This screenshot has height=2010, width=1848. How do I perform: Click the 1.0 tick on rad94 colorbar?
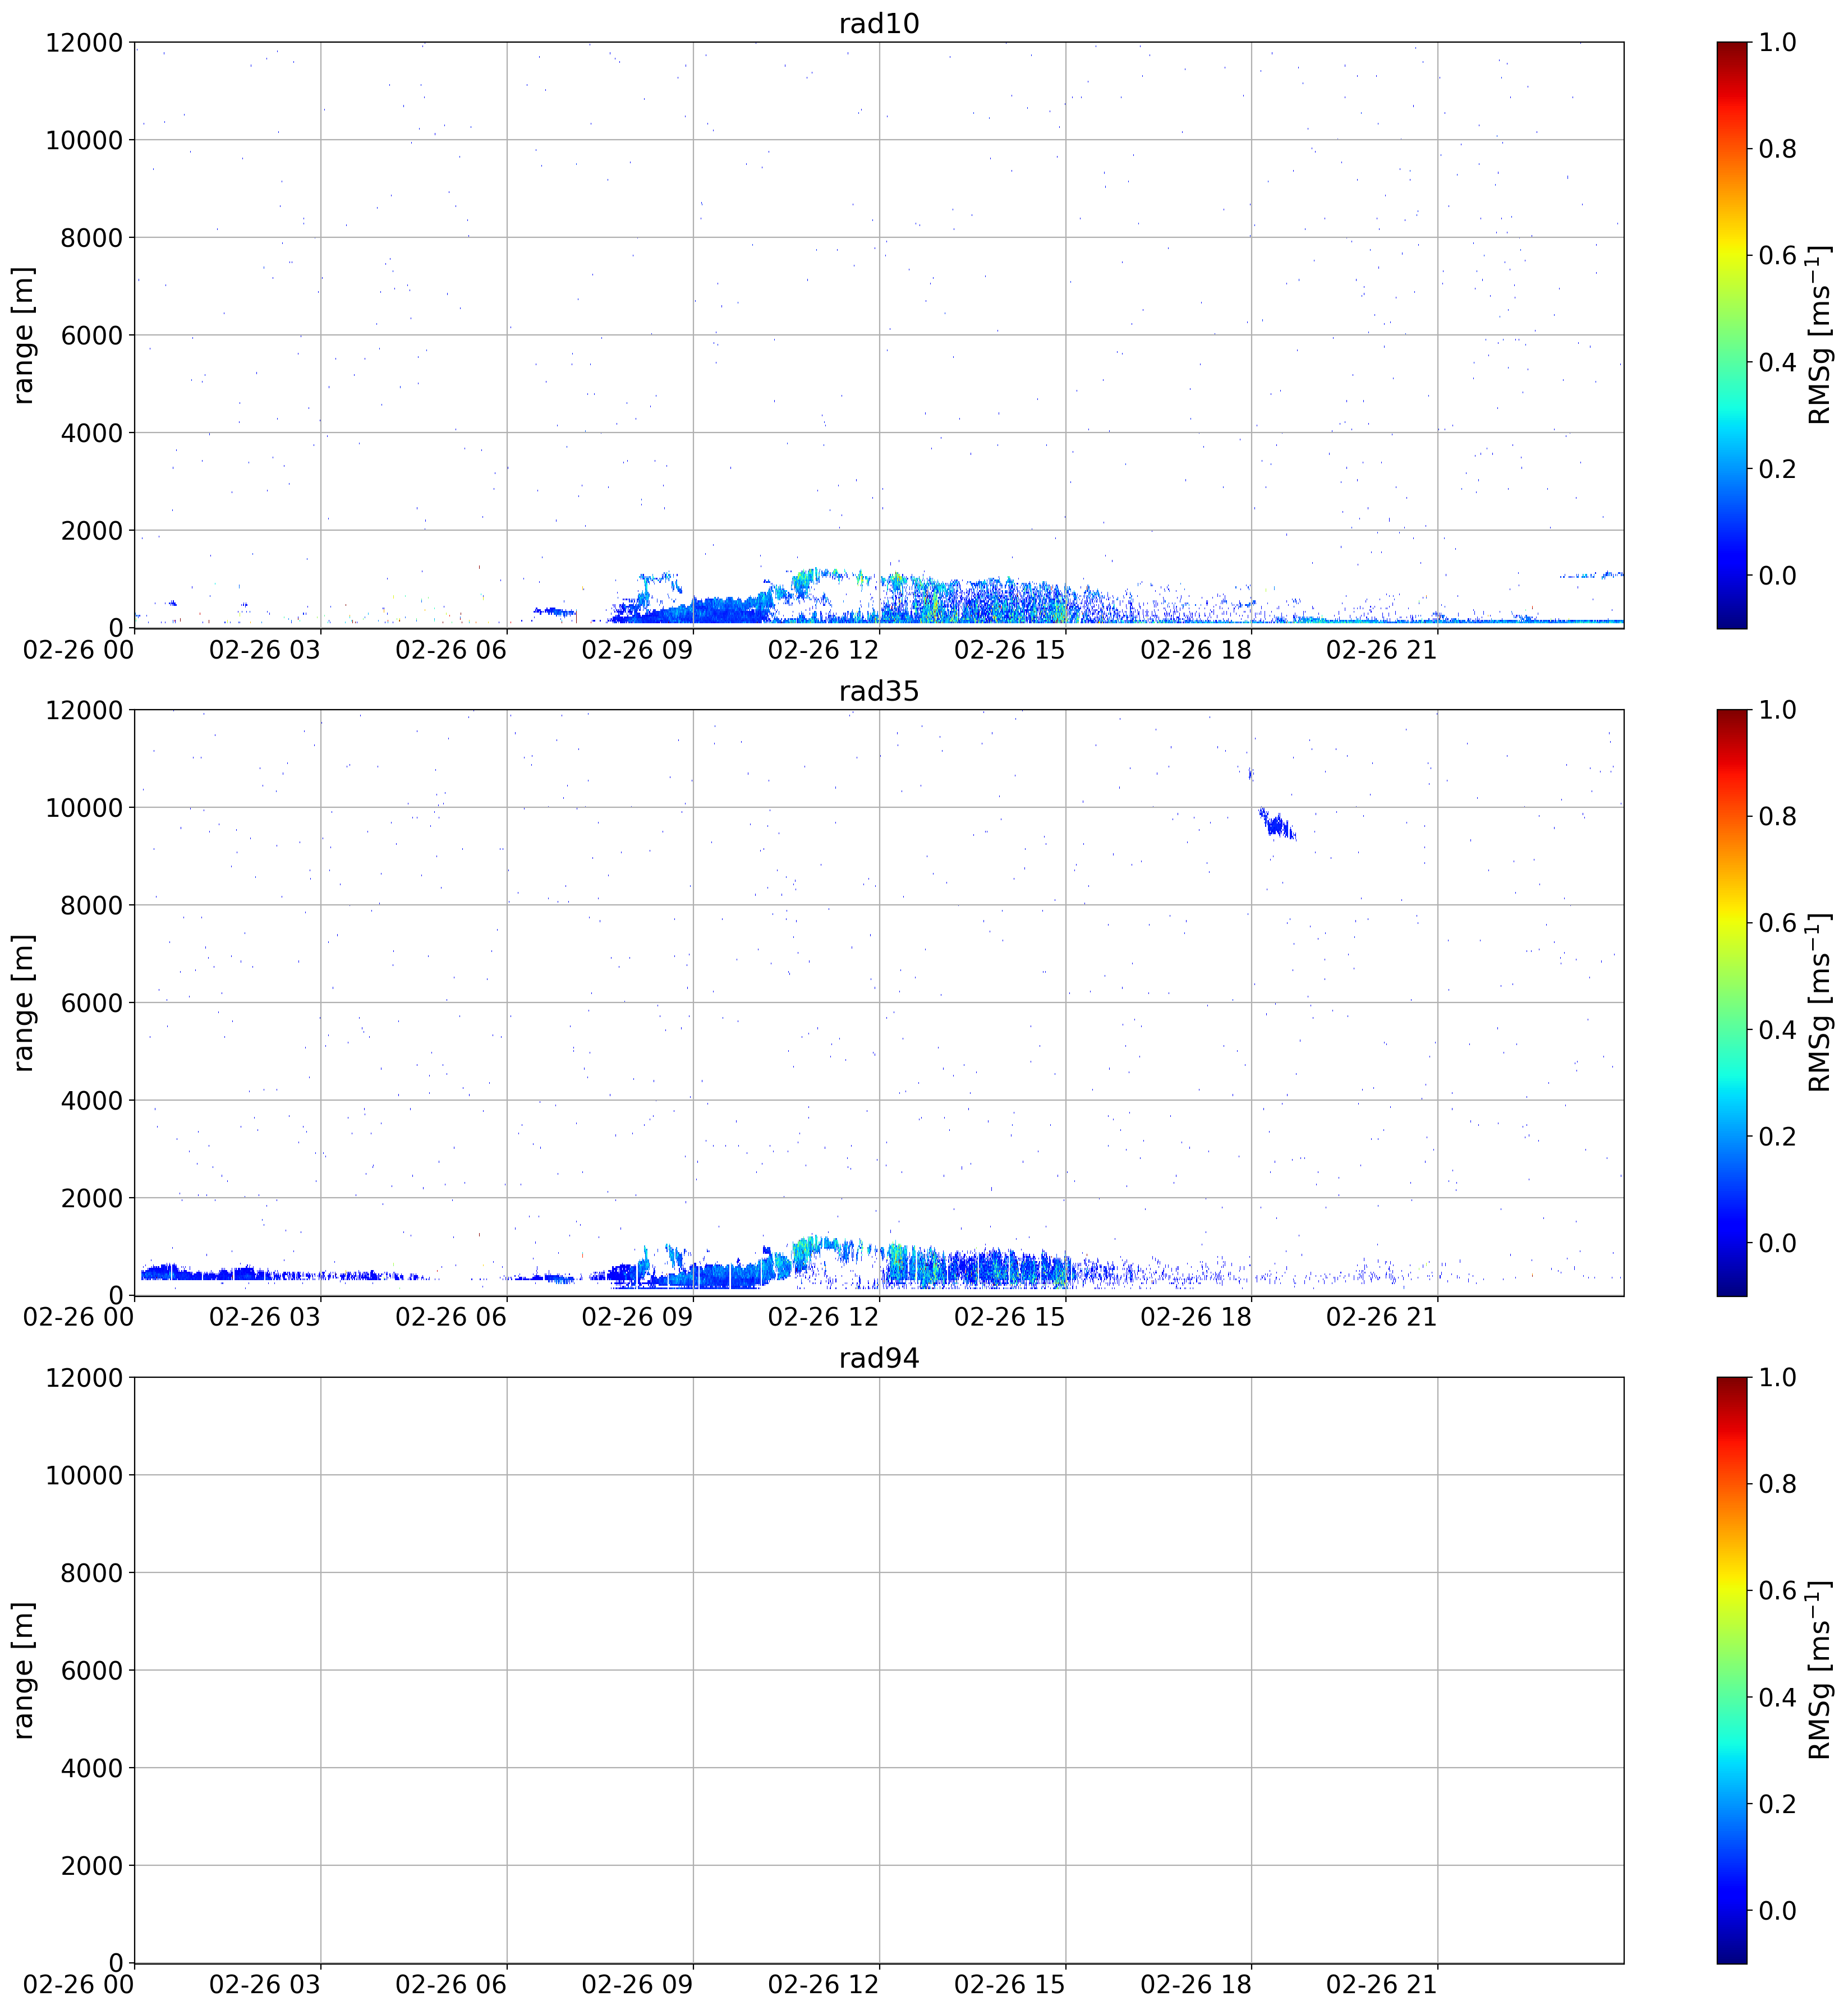coord(1777,1377)
